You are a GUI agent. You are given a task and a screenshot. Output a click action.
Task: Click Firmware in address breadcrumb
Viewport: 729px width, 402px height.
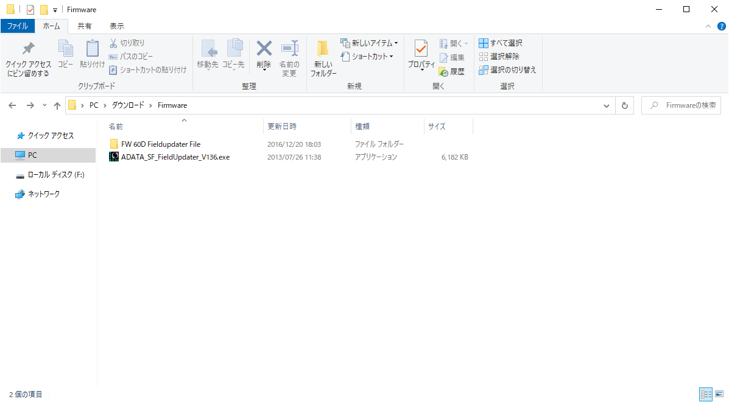[172, 105]
